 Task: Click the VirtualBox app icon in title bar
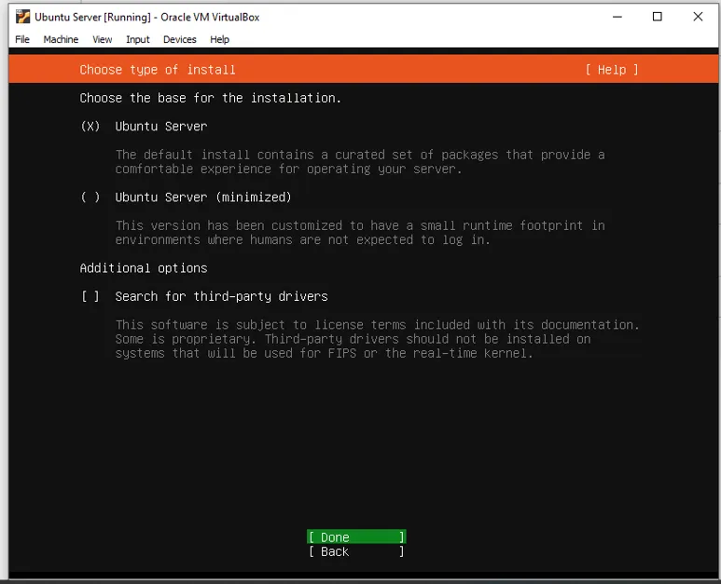point(22,17)
